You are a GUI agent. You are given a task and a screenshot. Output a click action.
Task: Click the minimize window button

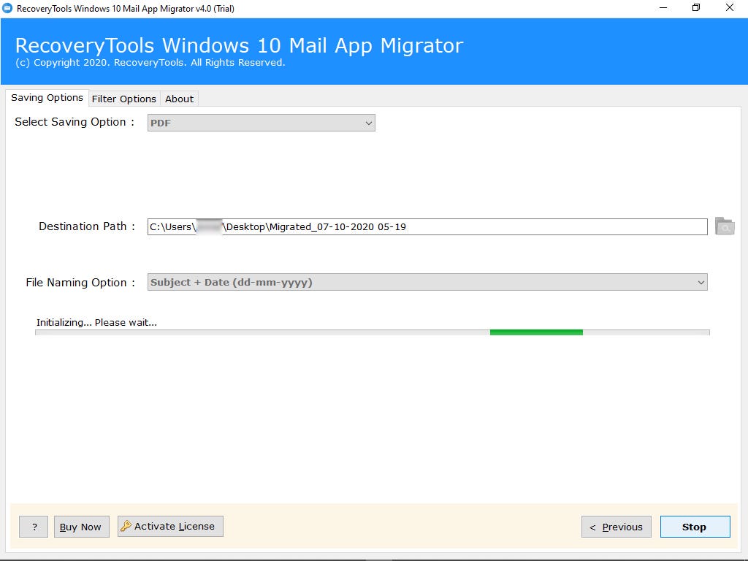663,8
